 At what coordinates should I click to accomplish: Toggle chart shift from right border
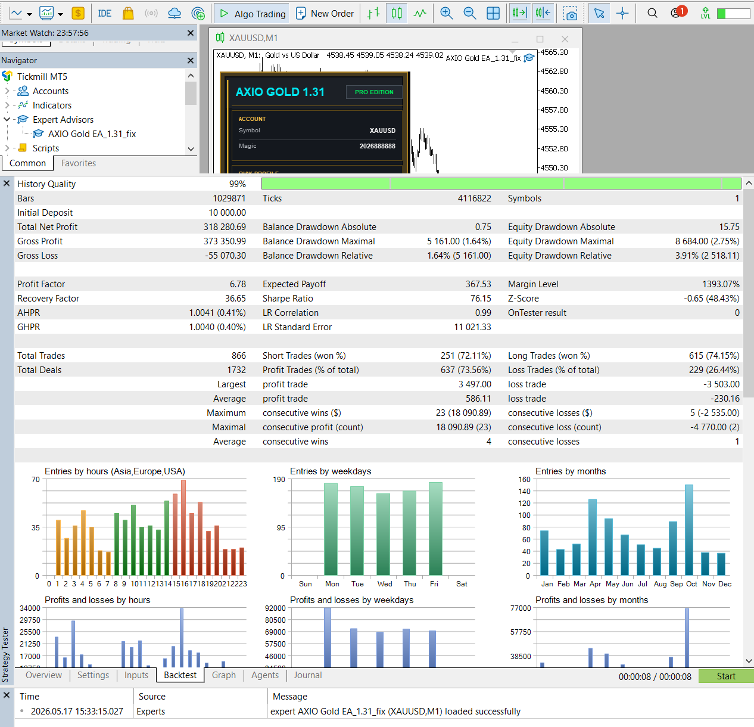pyautogui.click(x=543, y=13)
